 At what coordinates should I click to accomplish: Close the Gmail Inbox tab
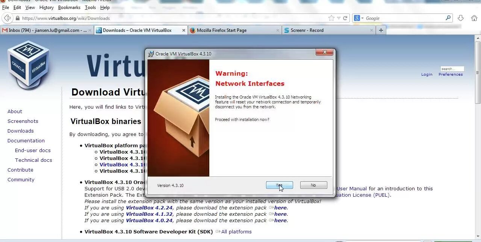click(x=90, y=30)
